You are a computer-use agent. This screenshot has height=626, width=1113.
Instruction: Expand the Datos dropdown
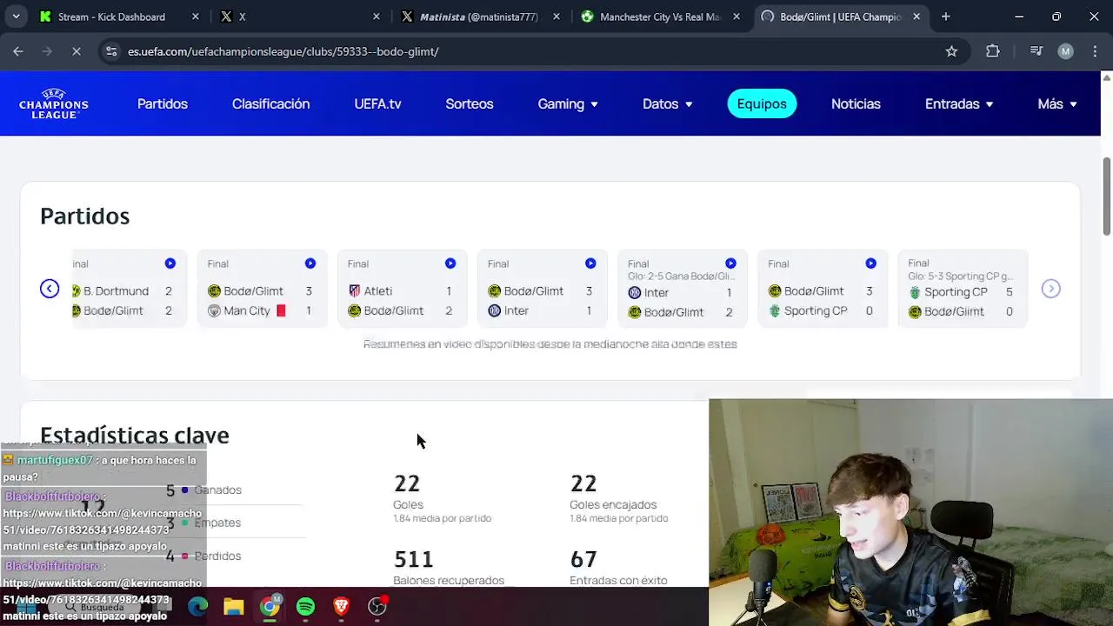(668, 103)
